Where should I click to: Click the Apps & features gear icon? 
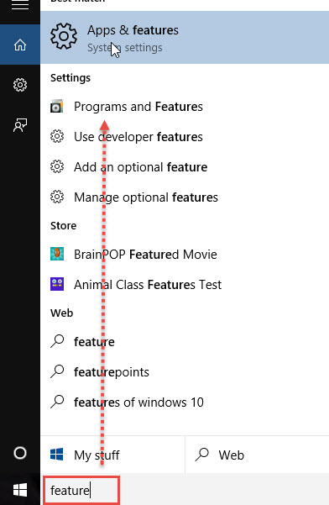(x=64, y=36)
